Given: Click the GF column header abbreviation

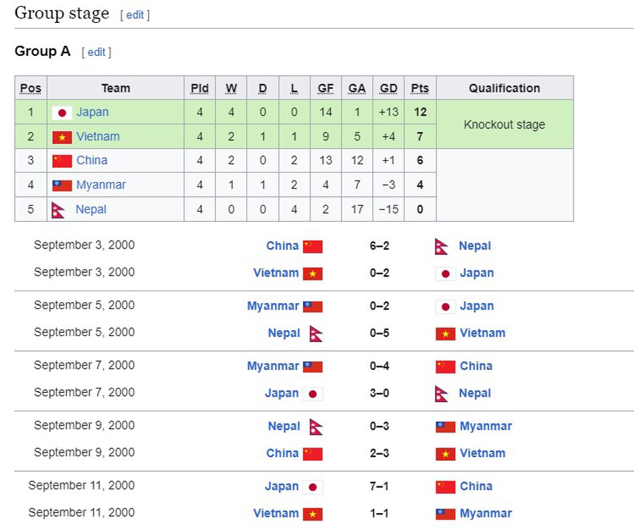Looking at the screenshot, I should 325,88.
